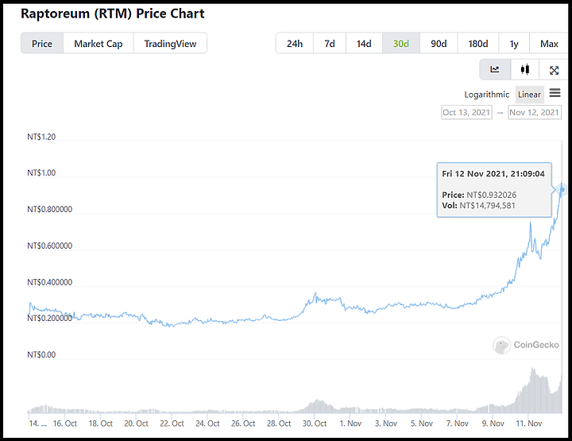Select the 90d time range

click(439, 44)
